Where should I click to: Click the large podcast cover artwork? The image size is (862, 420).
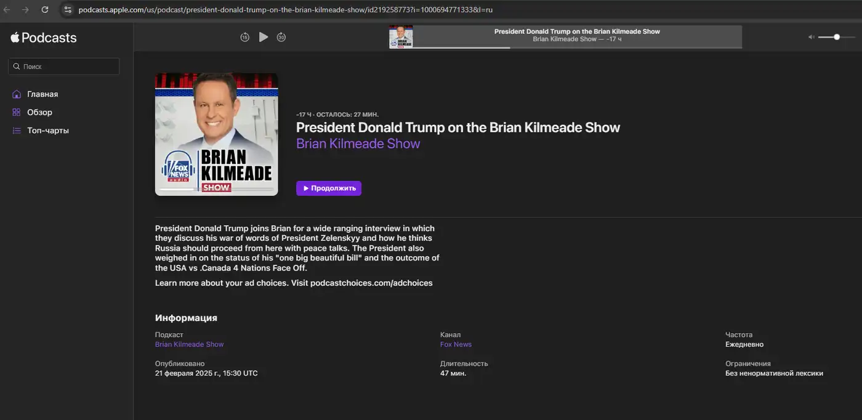tap(216, 134)
